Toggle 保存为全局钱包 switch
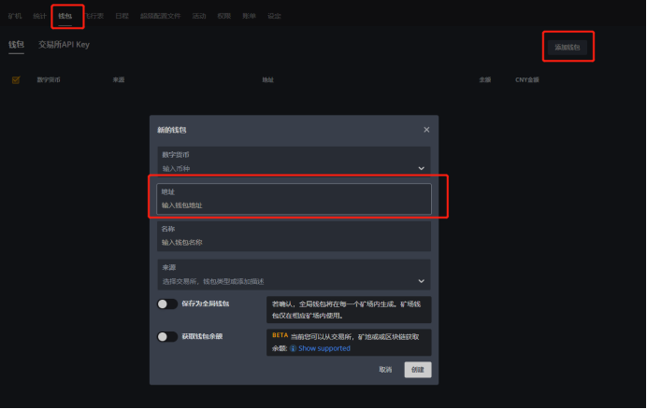 click(x=167, y=303)
